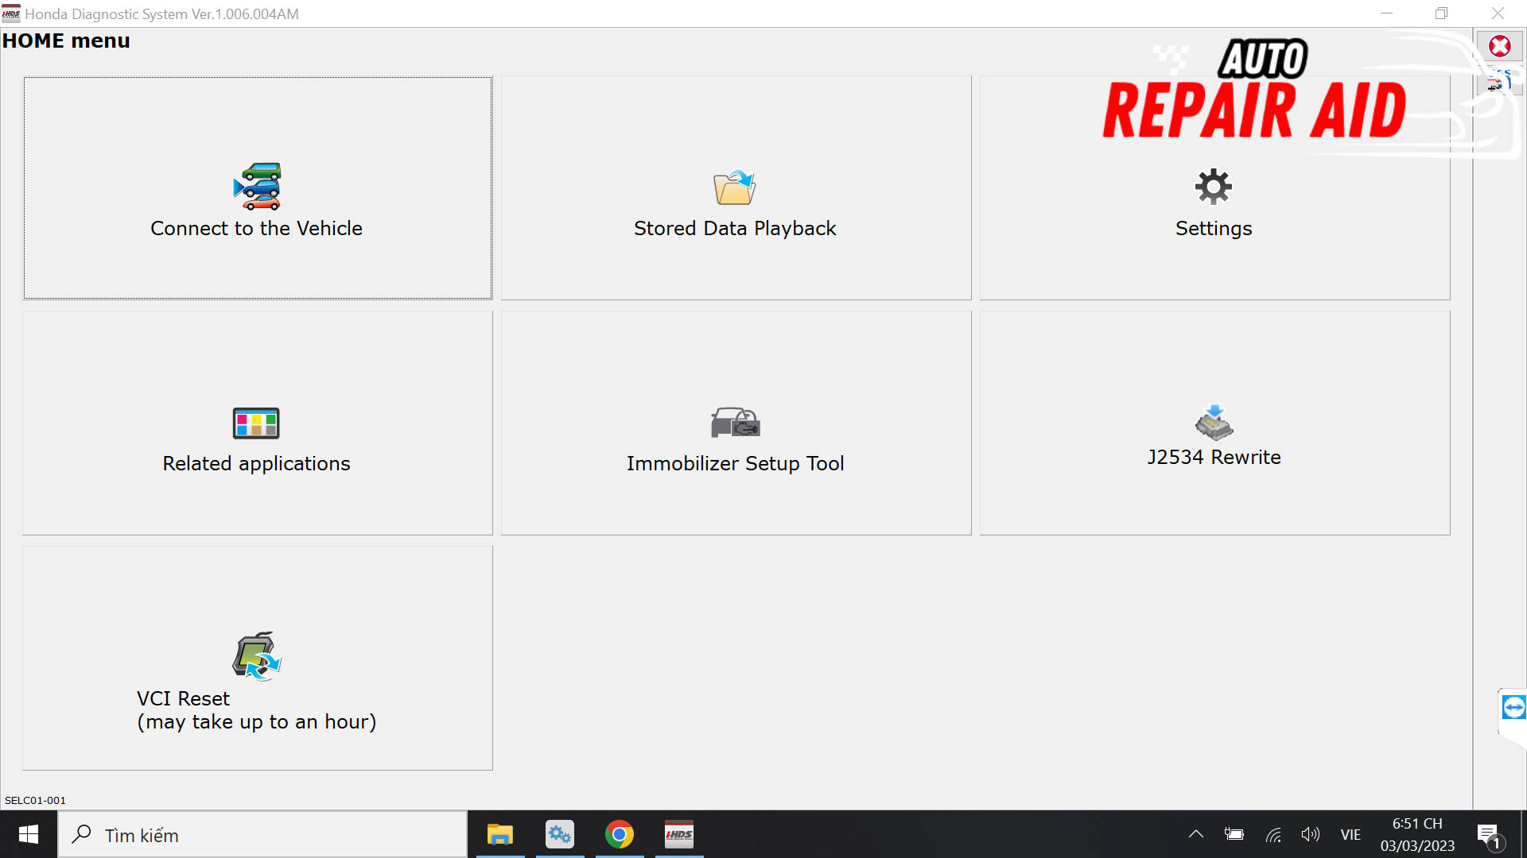The height and width of the screenshot is (858, 1527).
Task: Open the Connect to the Vehicle tile
Action: 258,188
